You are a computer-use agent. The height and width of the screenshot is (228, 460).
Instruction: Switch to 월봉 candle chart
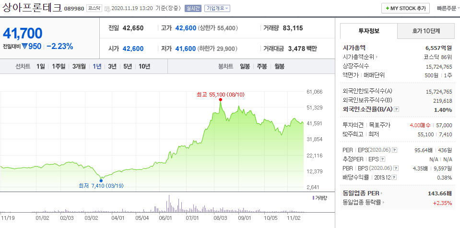click(x=279, y=66)
